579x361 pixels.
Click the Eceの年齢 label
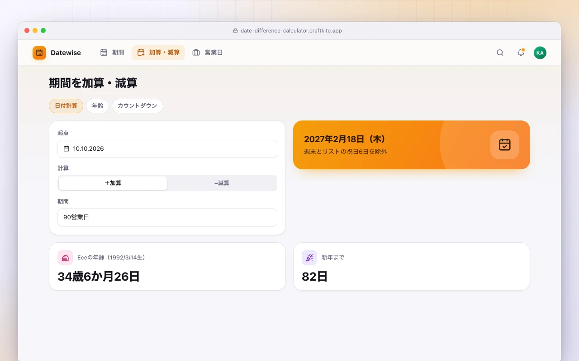111,258
